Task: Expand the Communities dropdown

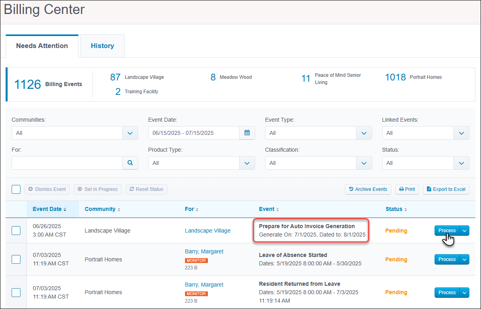Action: pyautogui.click(x=130, y=133)
